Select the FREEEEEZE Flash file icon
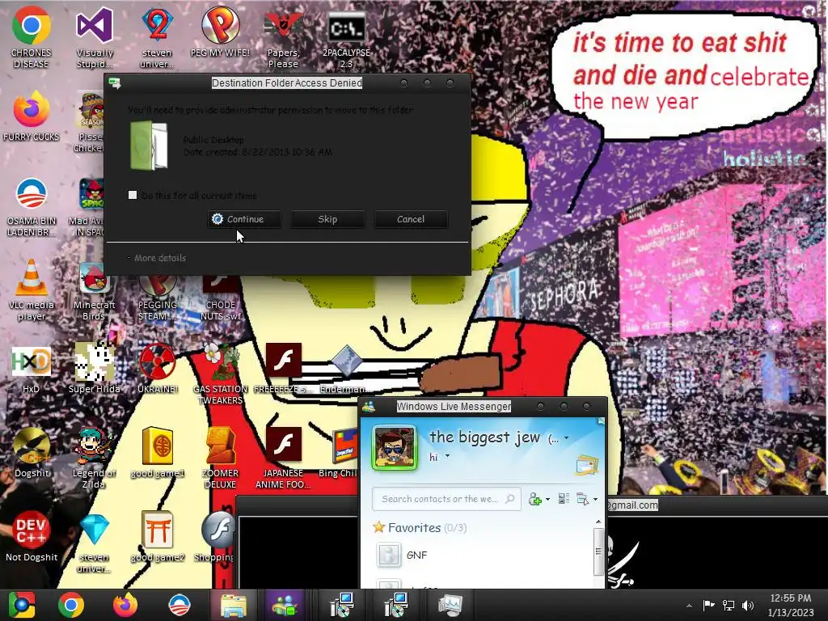 283,370
